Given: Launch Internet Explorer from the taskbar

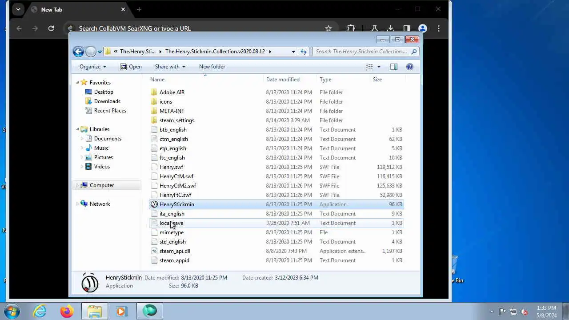Looking at the screenshot, I should click(40, 312).
